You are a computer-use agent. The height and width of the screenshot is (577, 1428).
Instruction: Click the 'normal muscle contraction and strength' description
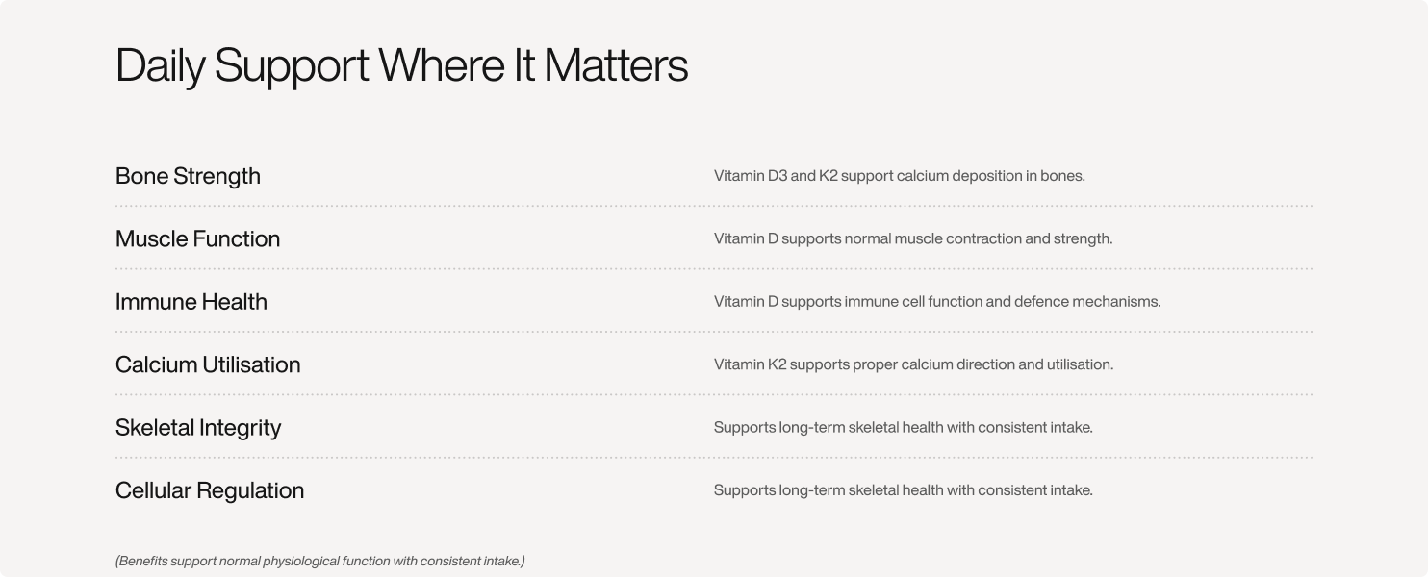point(913,238)
